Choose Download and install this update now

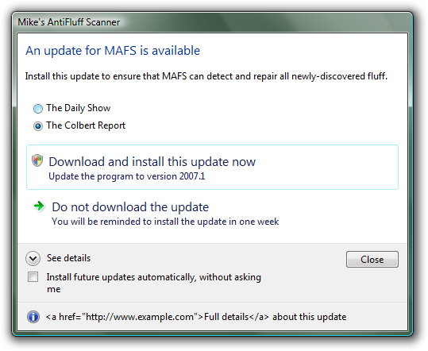point(212,167)
